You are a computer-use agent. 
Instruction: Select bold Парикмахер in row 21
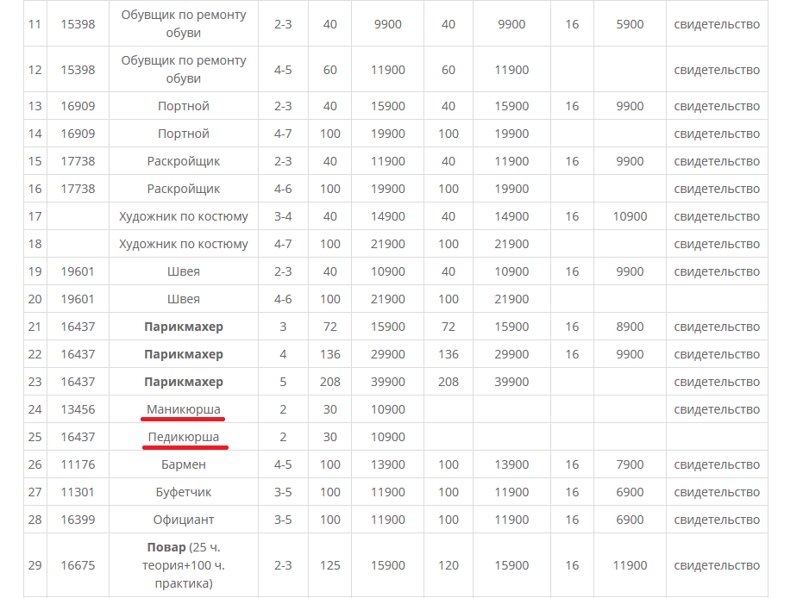coord(183,327)
